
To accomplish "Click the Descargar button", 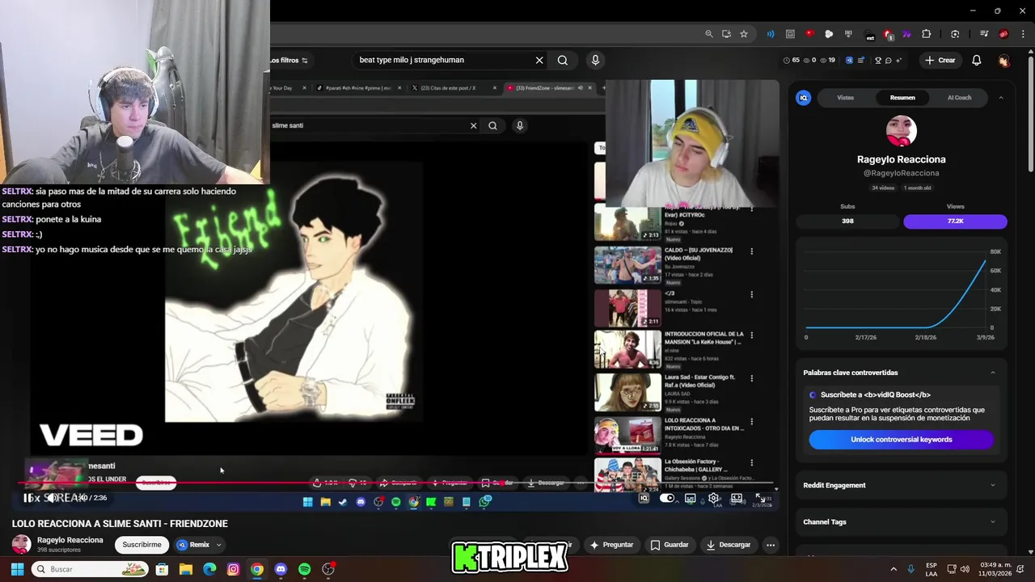I will (728, 545).
